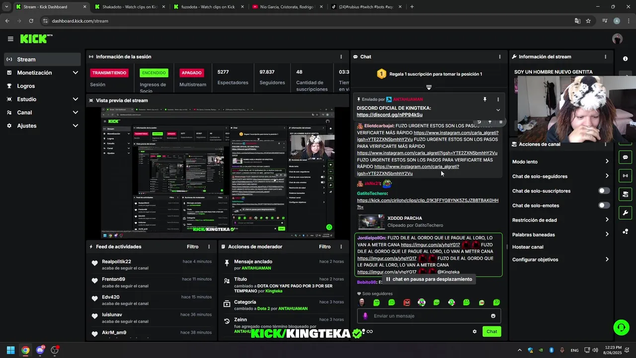Open the hamburger menu next to Kick logo
636x358 pixels.
click(10, 39)
